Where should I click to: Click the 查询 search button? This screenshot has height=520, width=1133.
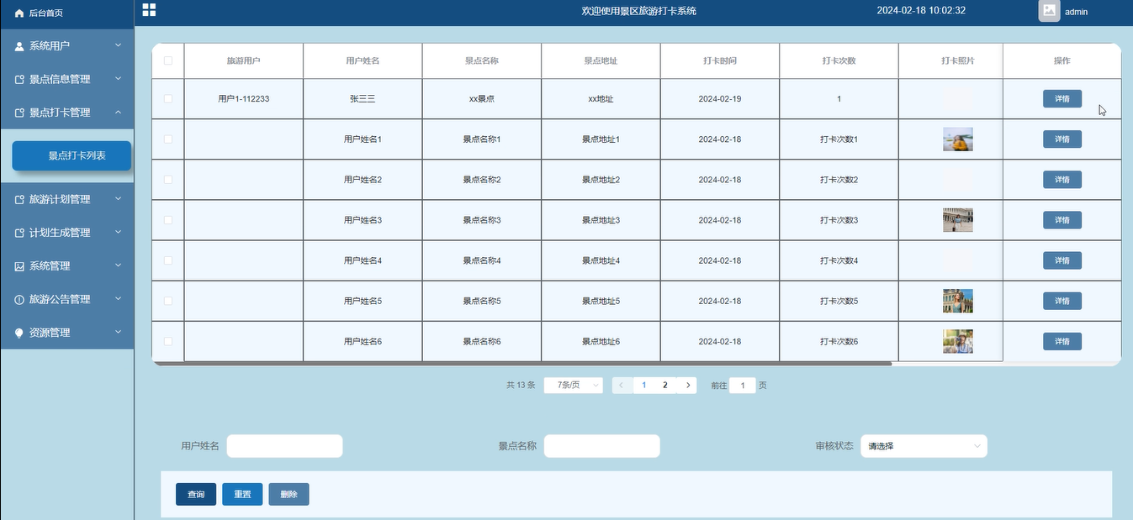(196, 495)
